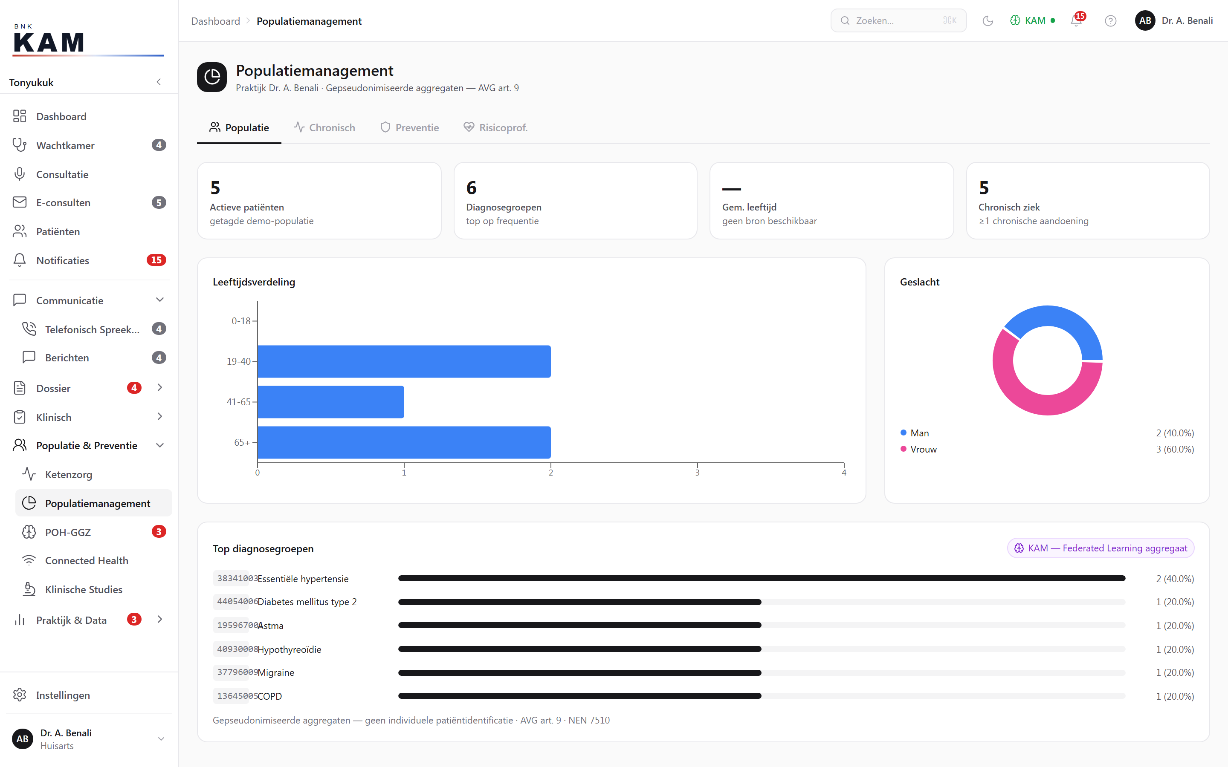Click the blue Man legend dot
Screen dimensions: 1228x767
pos(903,433)
